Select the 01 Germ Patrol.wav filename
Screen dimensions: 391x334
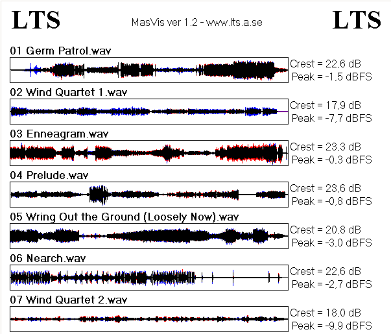[60, 51]
